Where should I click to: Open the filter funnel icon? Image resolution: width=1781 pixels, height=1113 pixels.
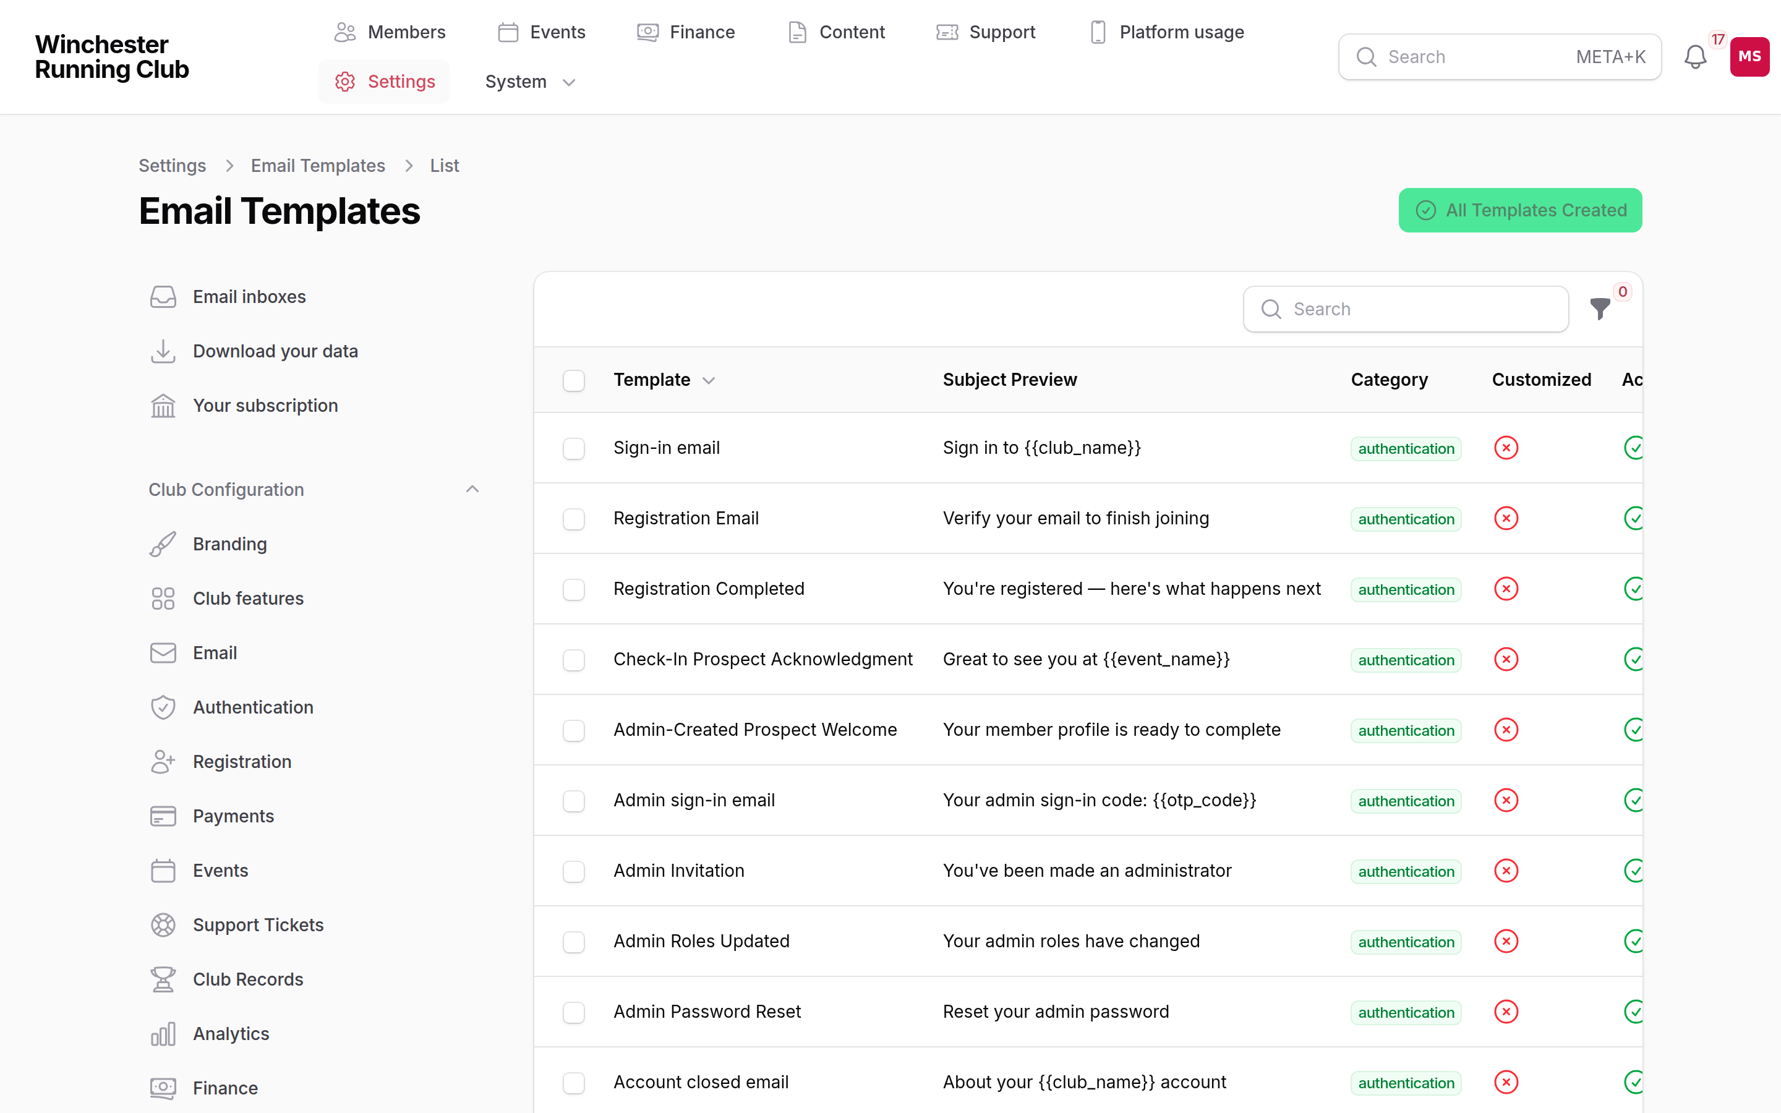[1599, 309]
